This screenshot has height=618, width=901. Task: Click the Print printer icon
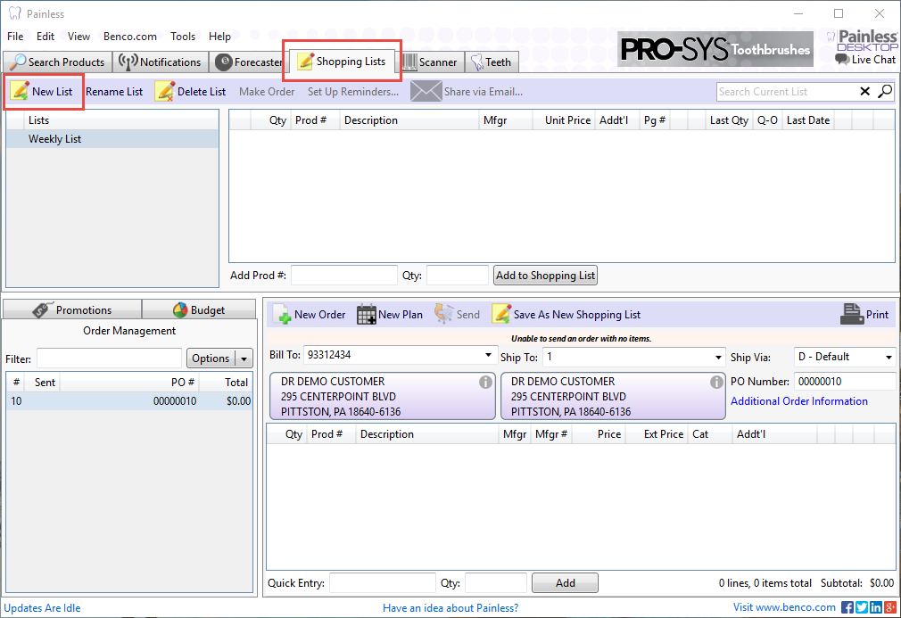(x=852, y=314)
